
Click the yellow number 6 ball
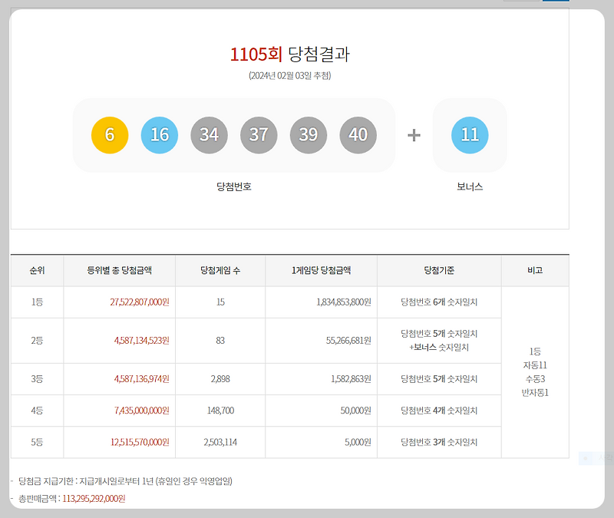click(110, 135)
